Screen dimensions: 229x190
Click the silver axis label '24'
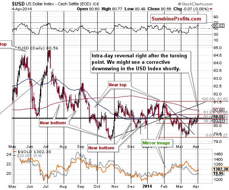9,154
